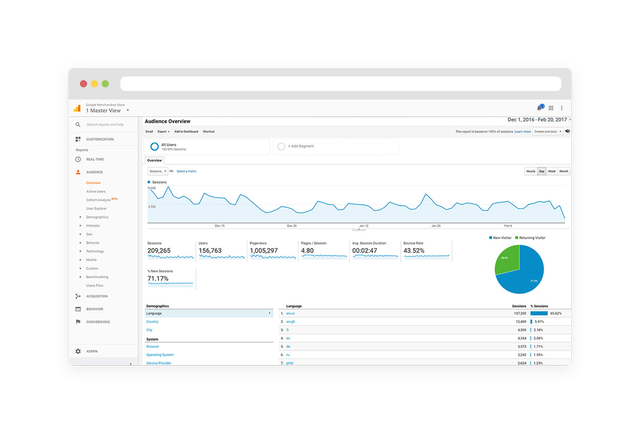Viewport: 640px width, 426px height.
Task: Click the Bounce Rate 43.52% metric
Action: coord(427,250)
